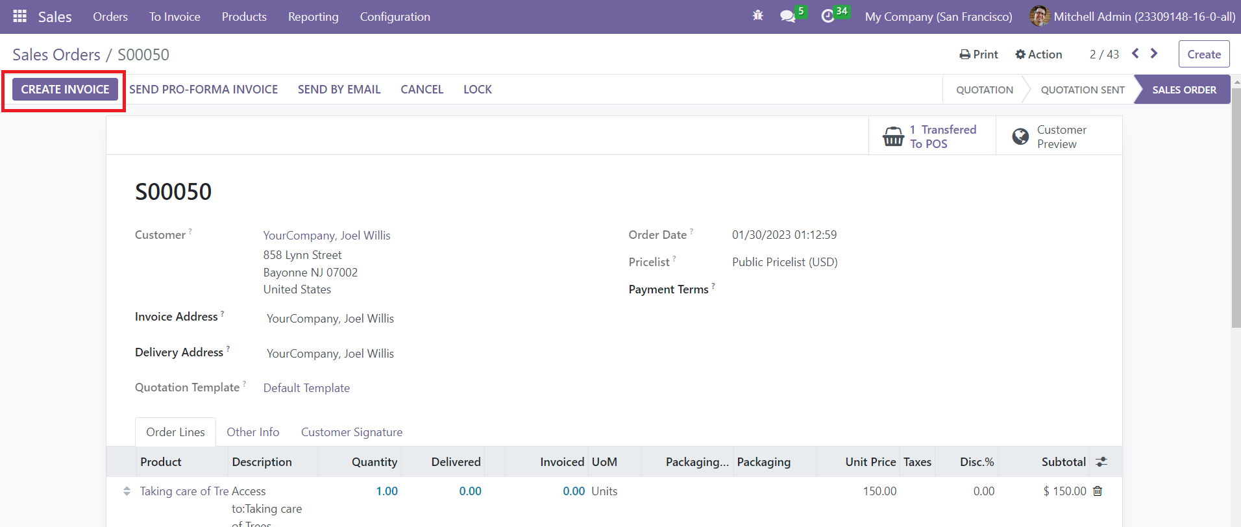Open Transfered To POS basket button
The height and width of the screenshot is (527, 1241).
[x=932, y=136]
